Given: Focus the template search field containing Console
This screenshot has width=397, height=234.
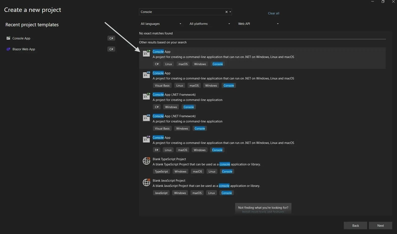Looking at the screenshot, I should 182,12.
